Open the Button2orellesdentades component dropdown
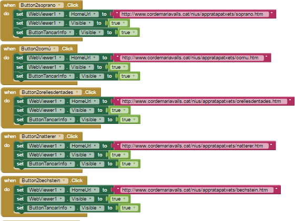The height and width of the screenshot is (221, 295). point(50,92)
